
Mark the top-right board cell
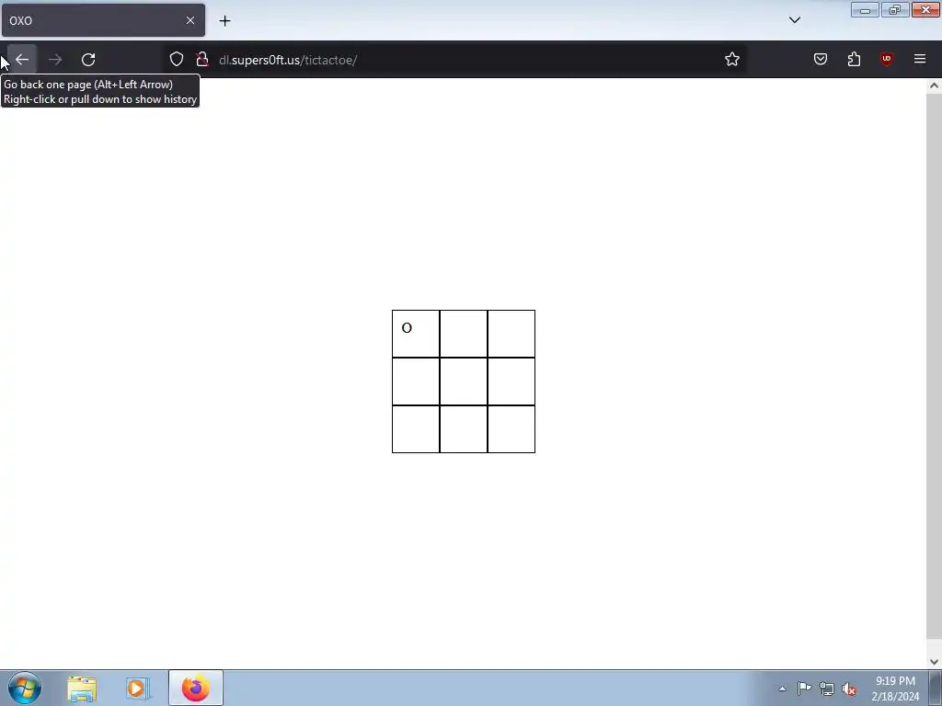point(511,334)
